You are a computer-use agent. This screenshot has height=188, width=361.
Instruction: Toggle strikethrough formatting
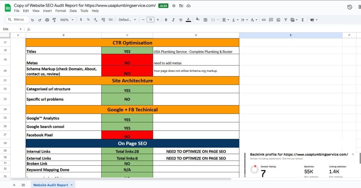pyautogui.click(x=180, y=20)
